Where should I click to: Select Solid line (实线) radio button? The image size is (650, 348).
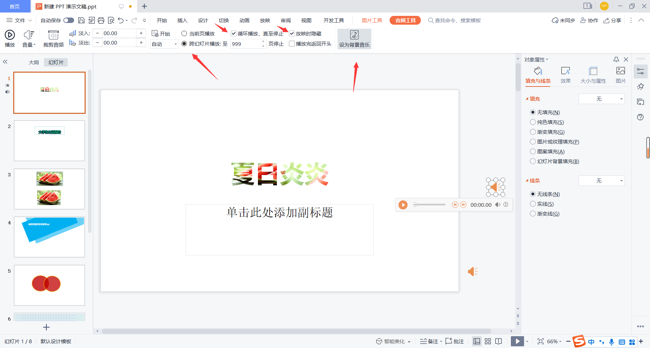[533, 204]
